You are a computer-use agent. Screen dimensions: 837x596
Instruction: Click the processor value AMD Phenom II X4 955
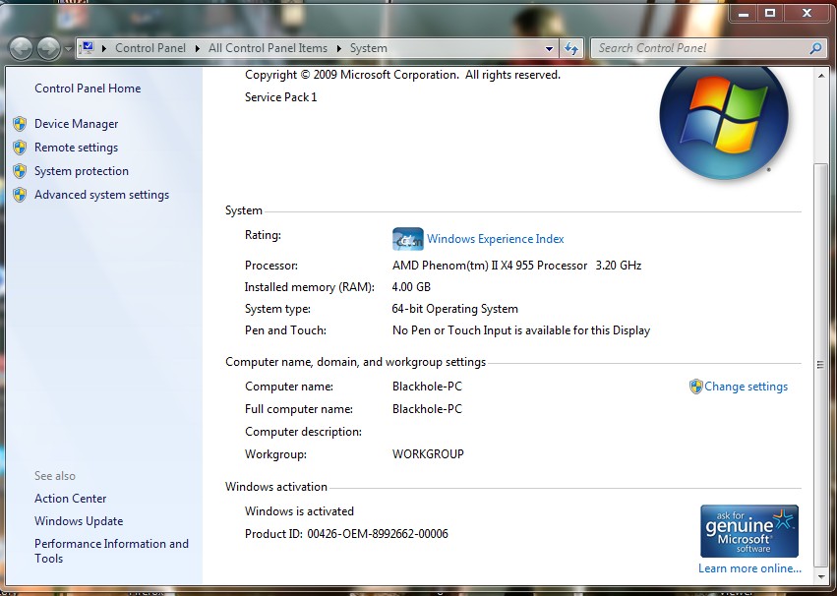[x=516, y=266]
